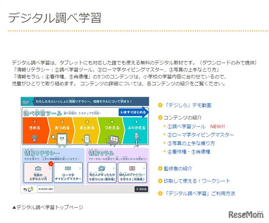Open ③写真の上手な撮り方 link
Viewport: 269px width, 223px height.
(191, 143)
